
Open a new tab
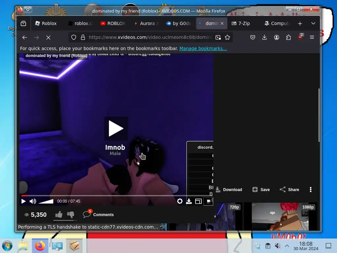click(300, 23)
